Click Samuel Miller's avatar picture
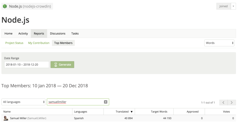 (6, 118)
